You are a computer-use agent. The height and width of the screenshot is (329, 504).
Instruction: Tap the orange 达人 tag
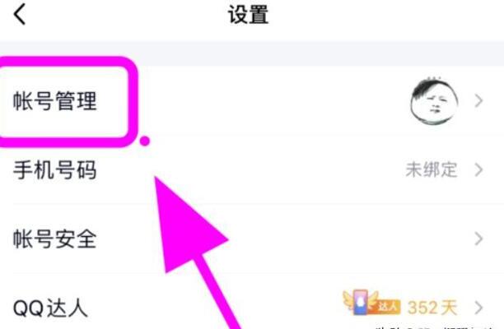(388, 307)
